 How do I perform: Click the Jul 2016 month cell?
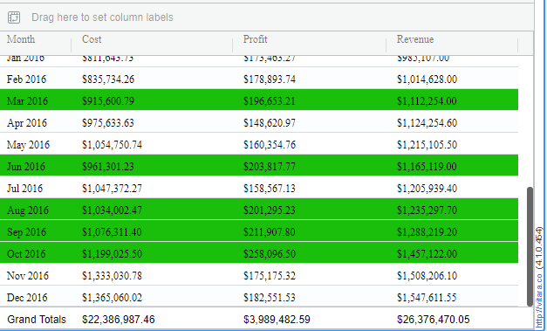point(24,189)
